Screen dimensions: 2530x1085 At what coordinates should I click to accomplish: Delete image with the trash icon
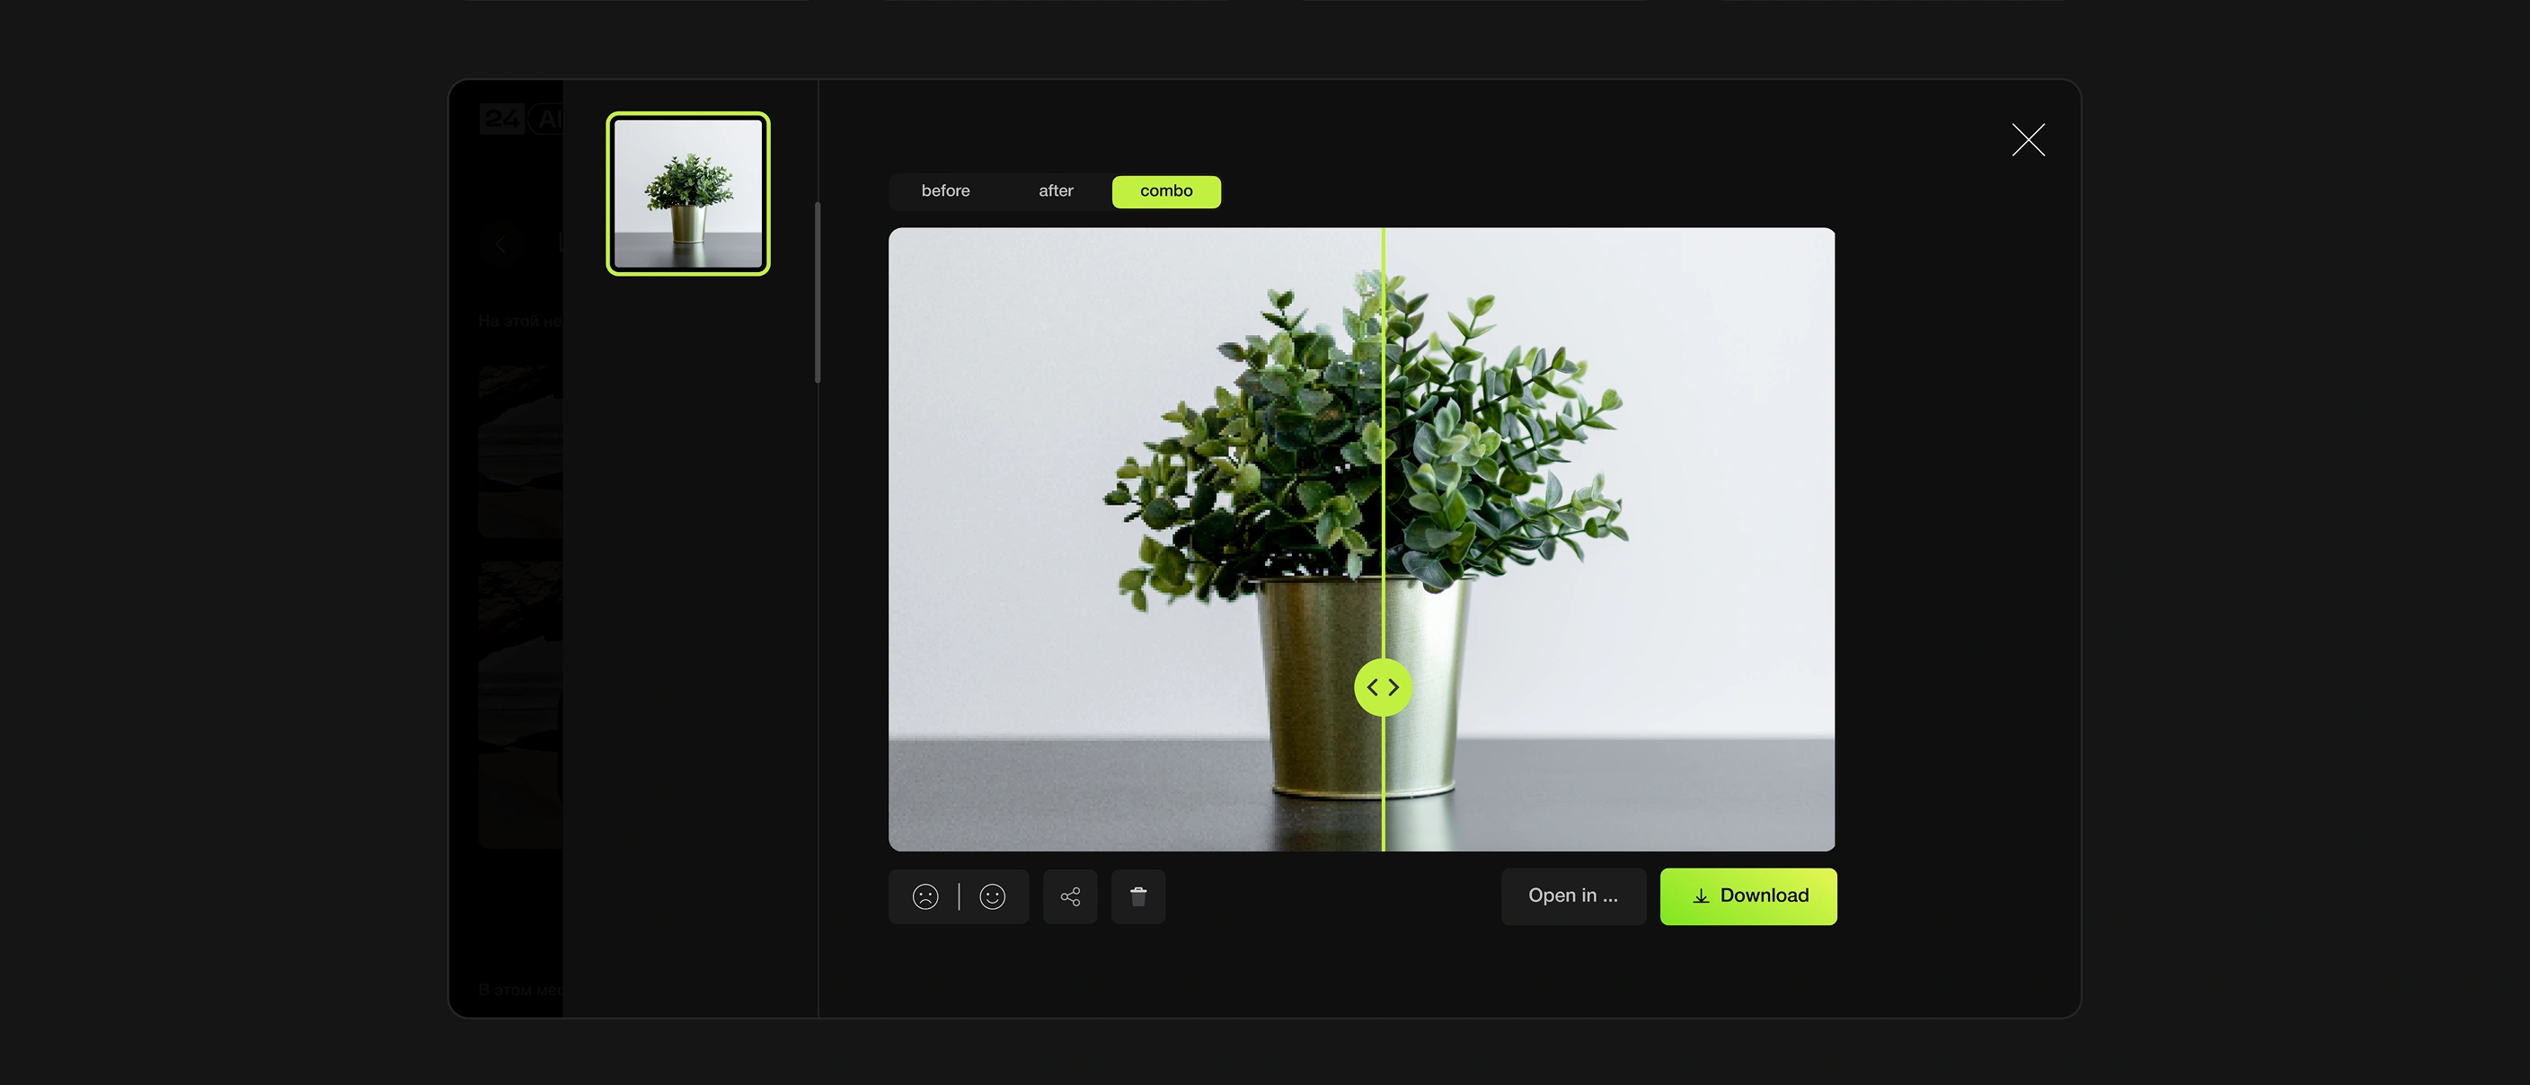1138,896
